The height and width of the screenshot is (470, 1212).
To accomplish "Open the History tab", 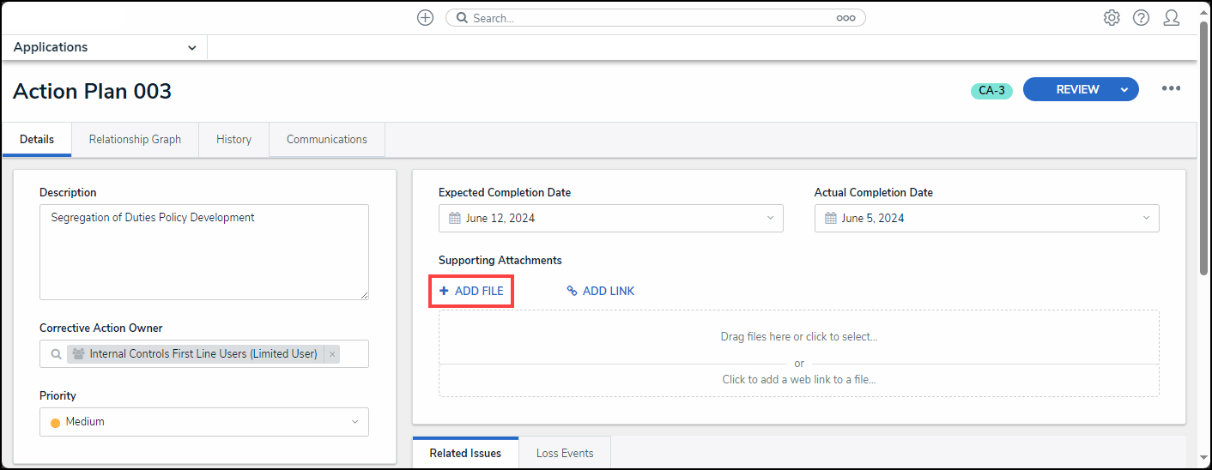I will (x=233, y=140).
